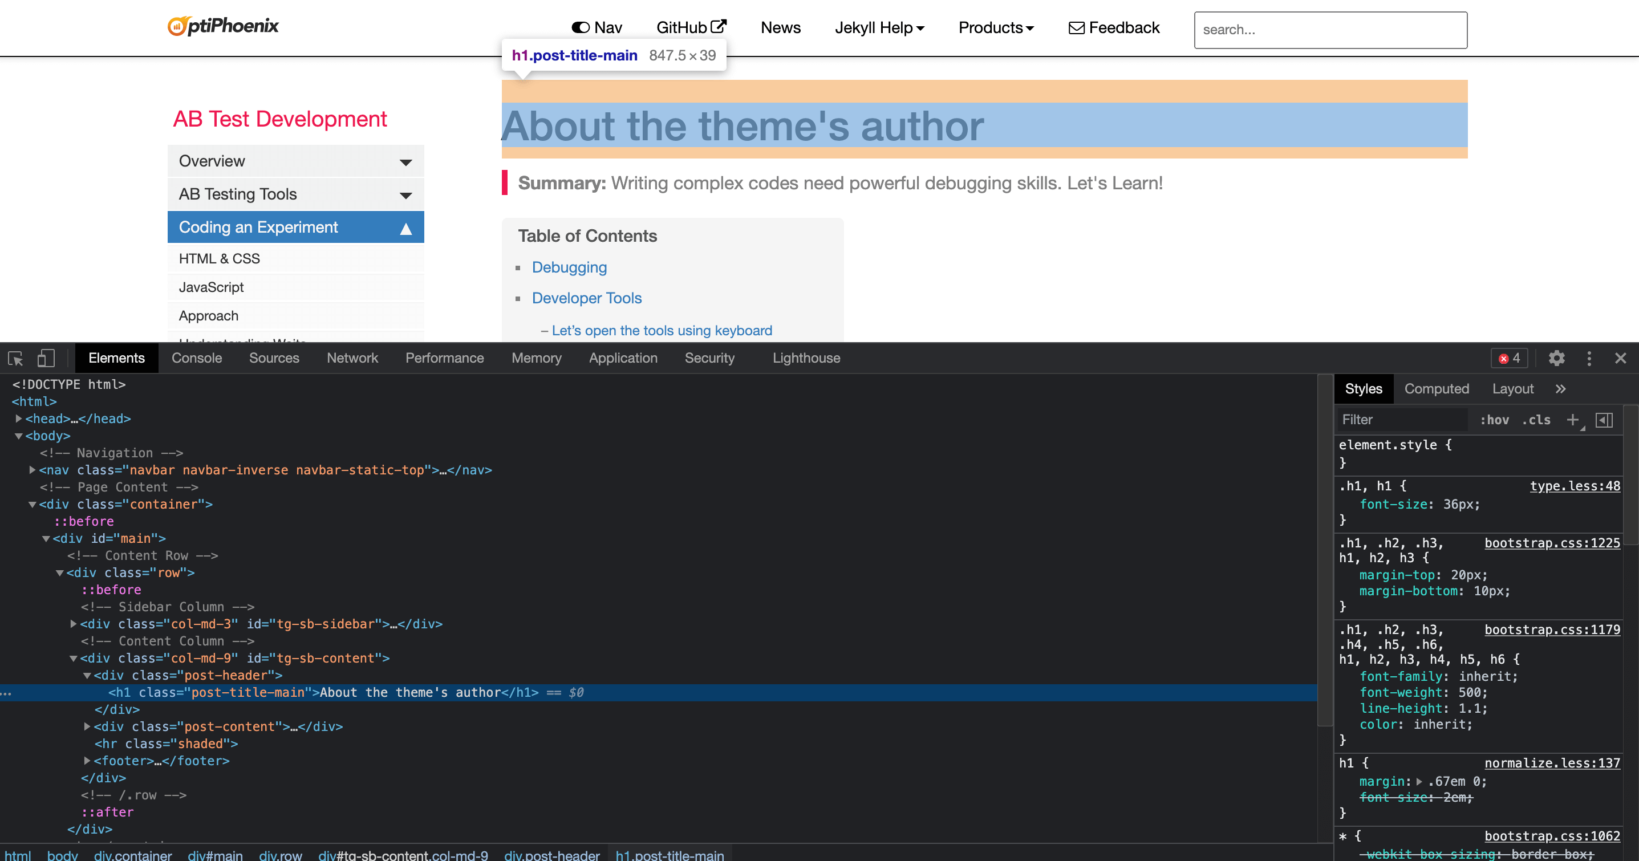Add new style rule plus icon
The height and width of the screenshot is (861, 1639).
(1572, 419)
